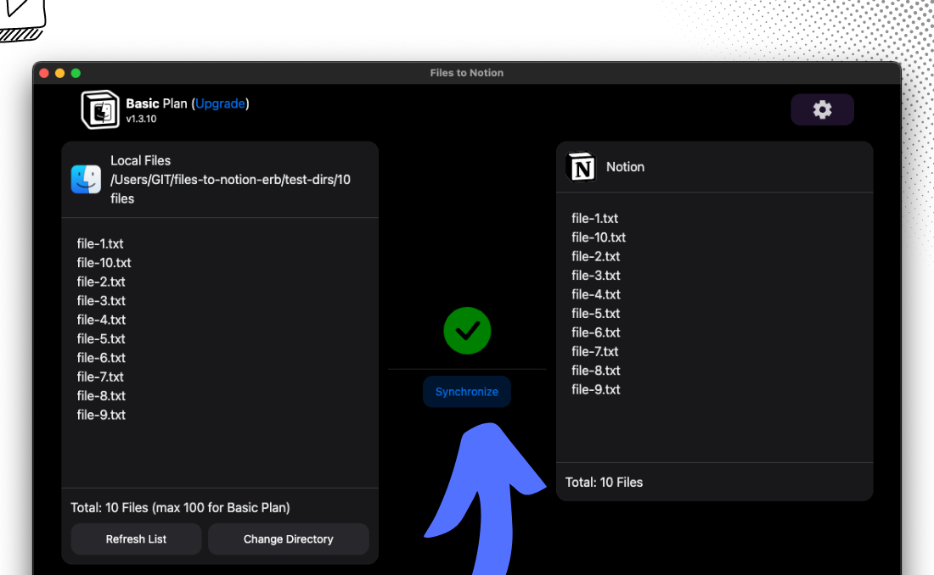Click the Refresh List button
934x575 pixels.
136,539
